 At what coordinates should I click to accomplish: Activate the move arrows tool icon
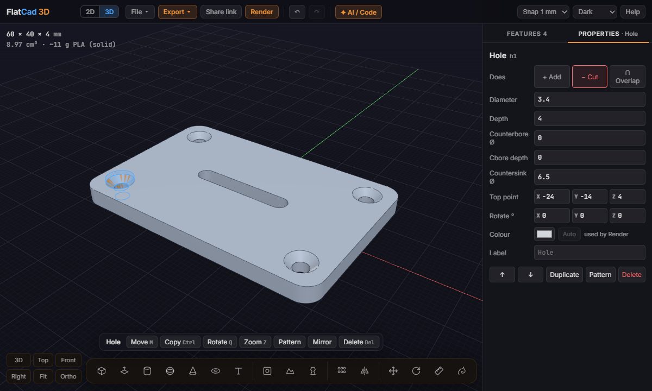393,371
